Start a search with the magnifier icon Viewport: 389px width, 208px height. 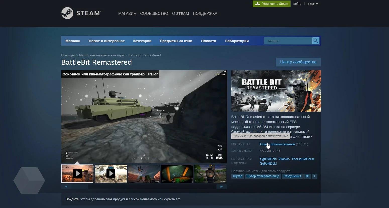[x=315, y=41]
